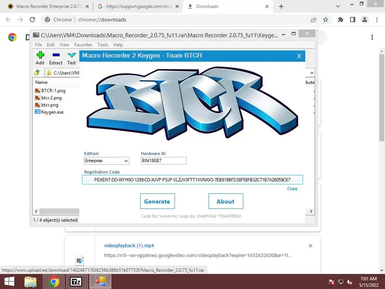Select the BTCR-1.png file
The image size is (385, 289).
(50, 91)
